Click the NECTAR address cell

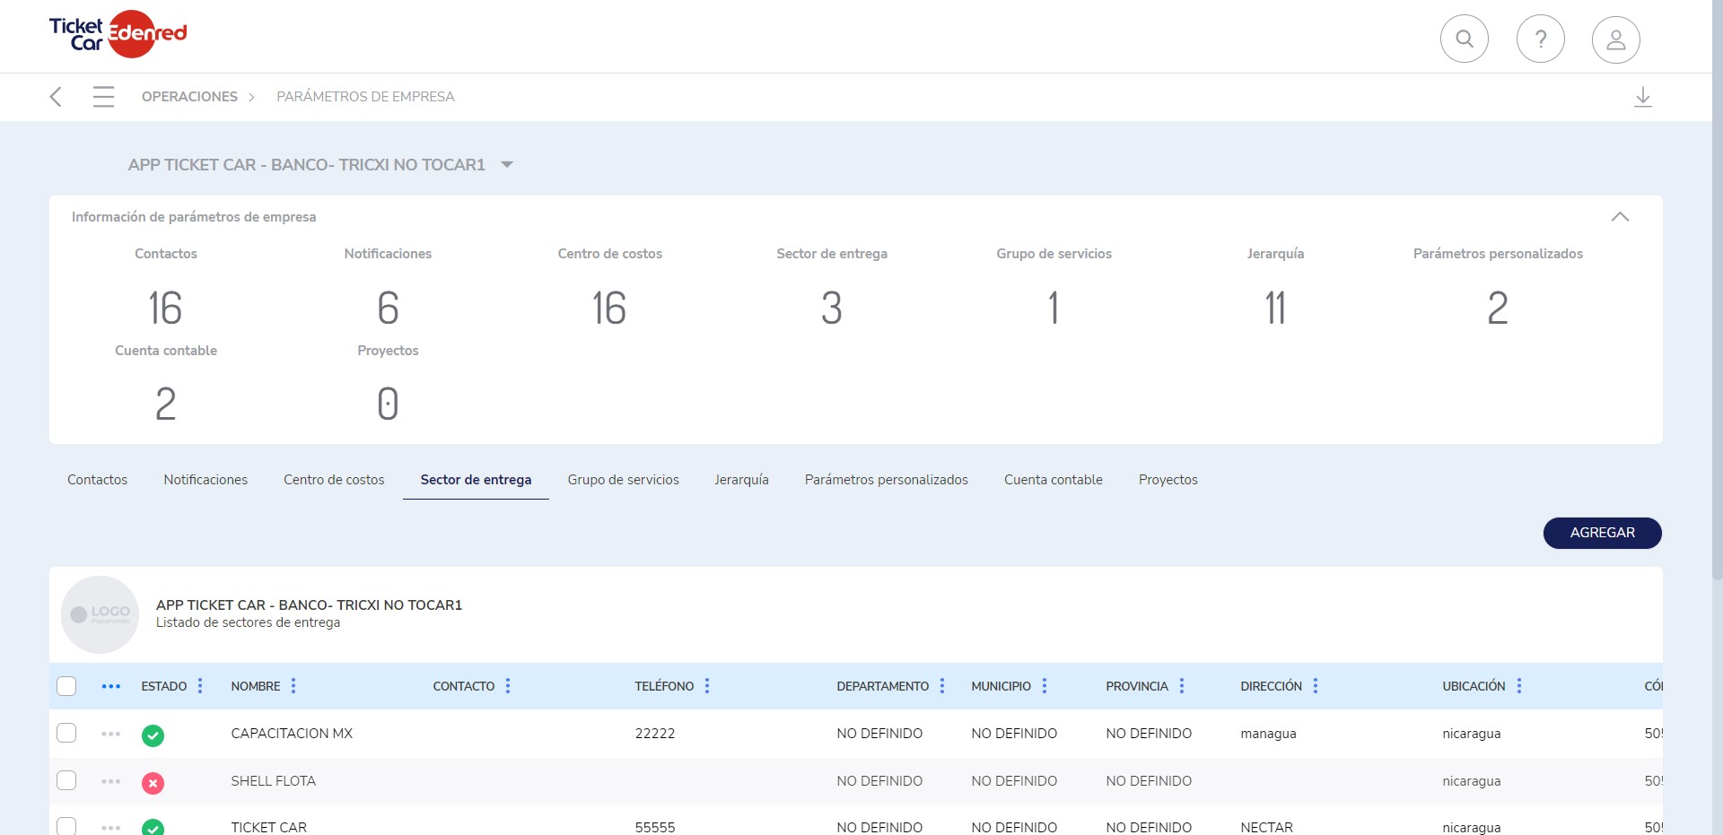(x=1266, y=827)
